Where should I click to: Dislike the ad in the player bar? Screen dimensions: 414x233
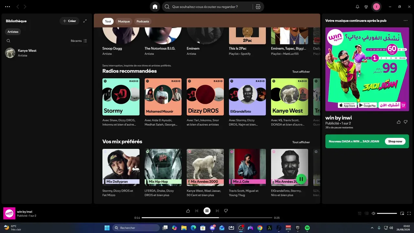click(x=226, y=211)
